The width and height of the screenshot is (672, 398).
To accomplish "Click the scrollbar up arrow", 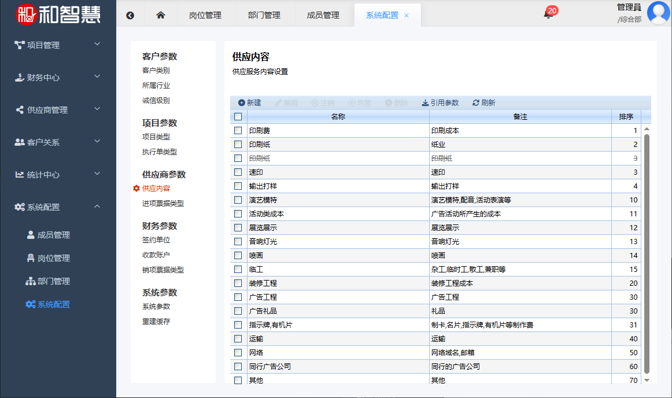I will coord(647,128).
